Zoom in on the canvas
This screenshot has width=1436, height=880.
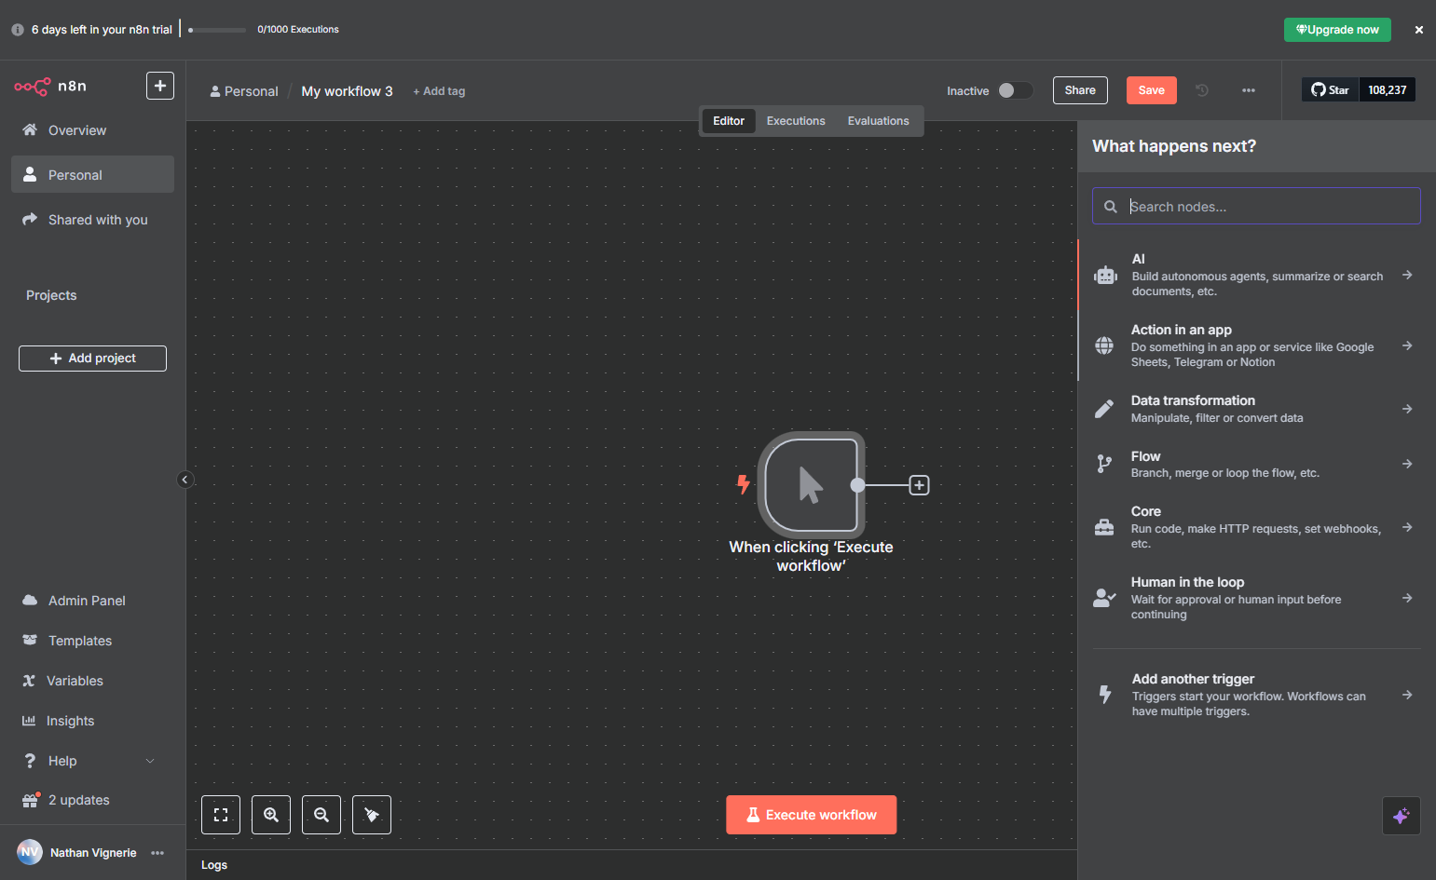click(x=271, y=815)
